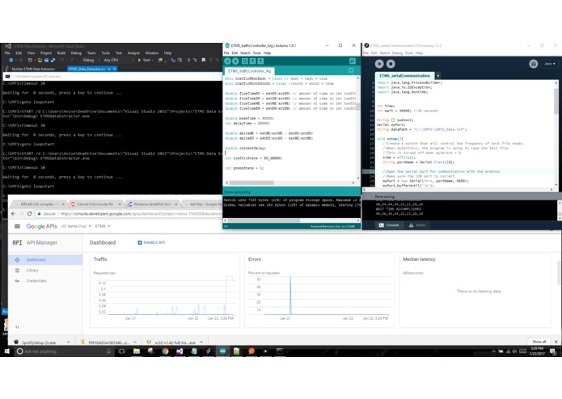Image resolution: width=562 pixels, height=399 pixels.
Task: Click Visual Studio navigate back icon
Action: click(x=11, y=60)
